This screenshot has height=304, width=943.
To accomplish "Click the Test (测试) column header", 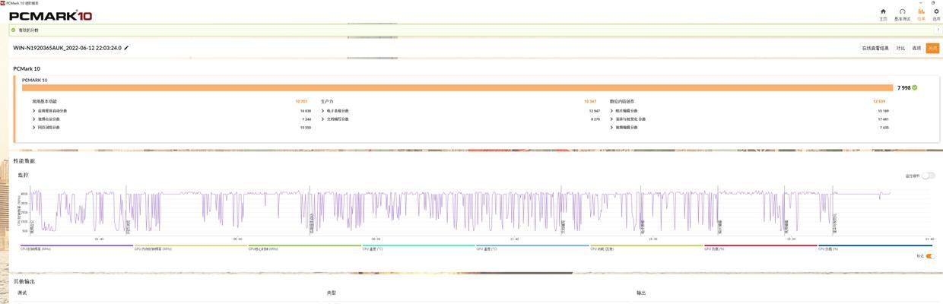I will (x=22, y=293).
